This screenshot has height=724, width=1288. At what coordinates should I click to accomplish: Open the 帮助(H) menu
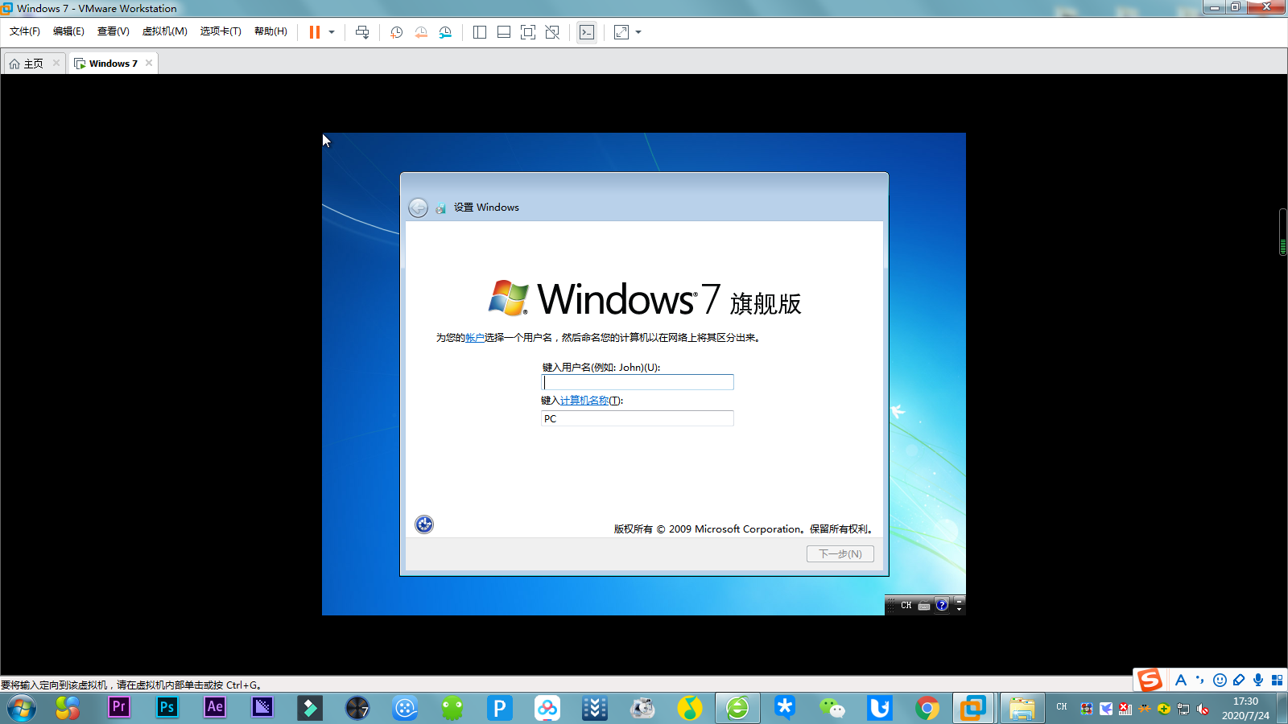click(270, 31)
